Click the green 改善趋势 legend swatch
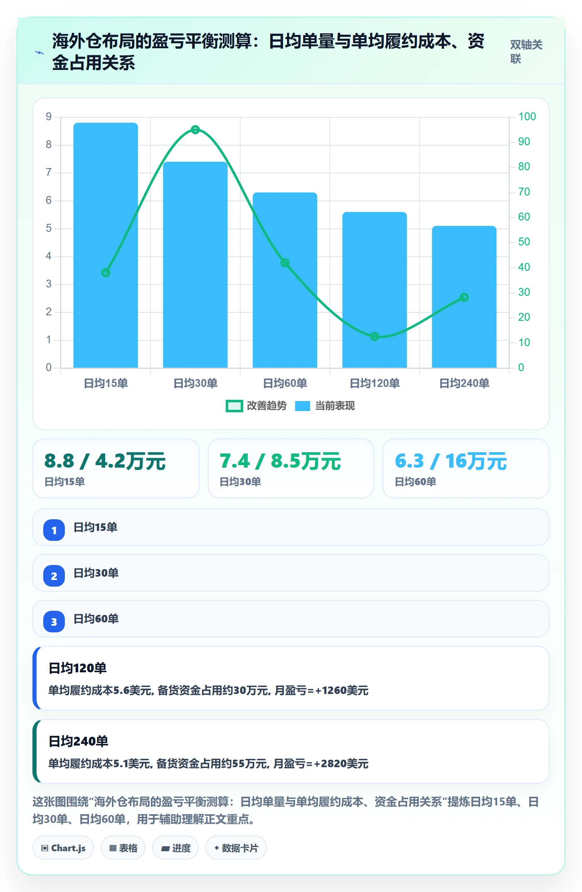Viewport: 582px width, 892px height. [x=234, y=406]
